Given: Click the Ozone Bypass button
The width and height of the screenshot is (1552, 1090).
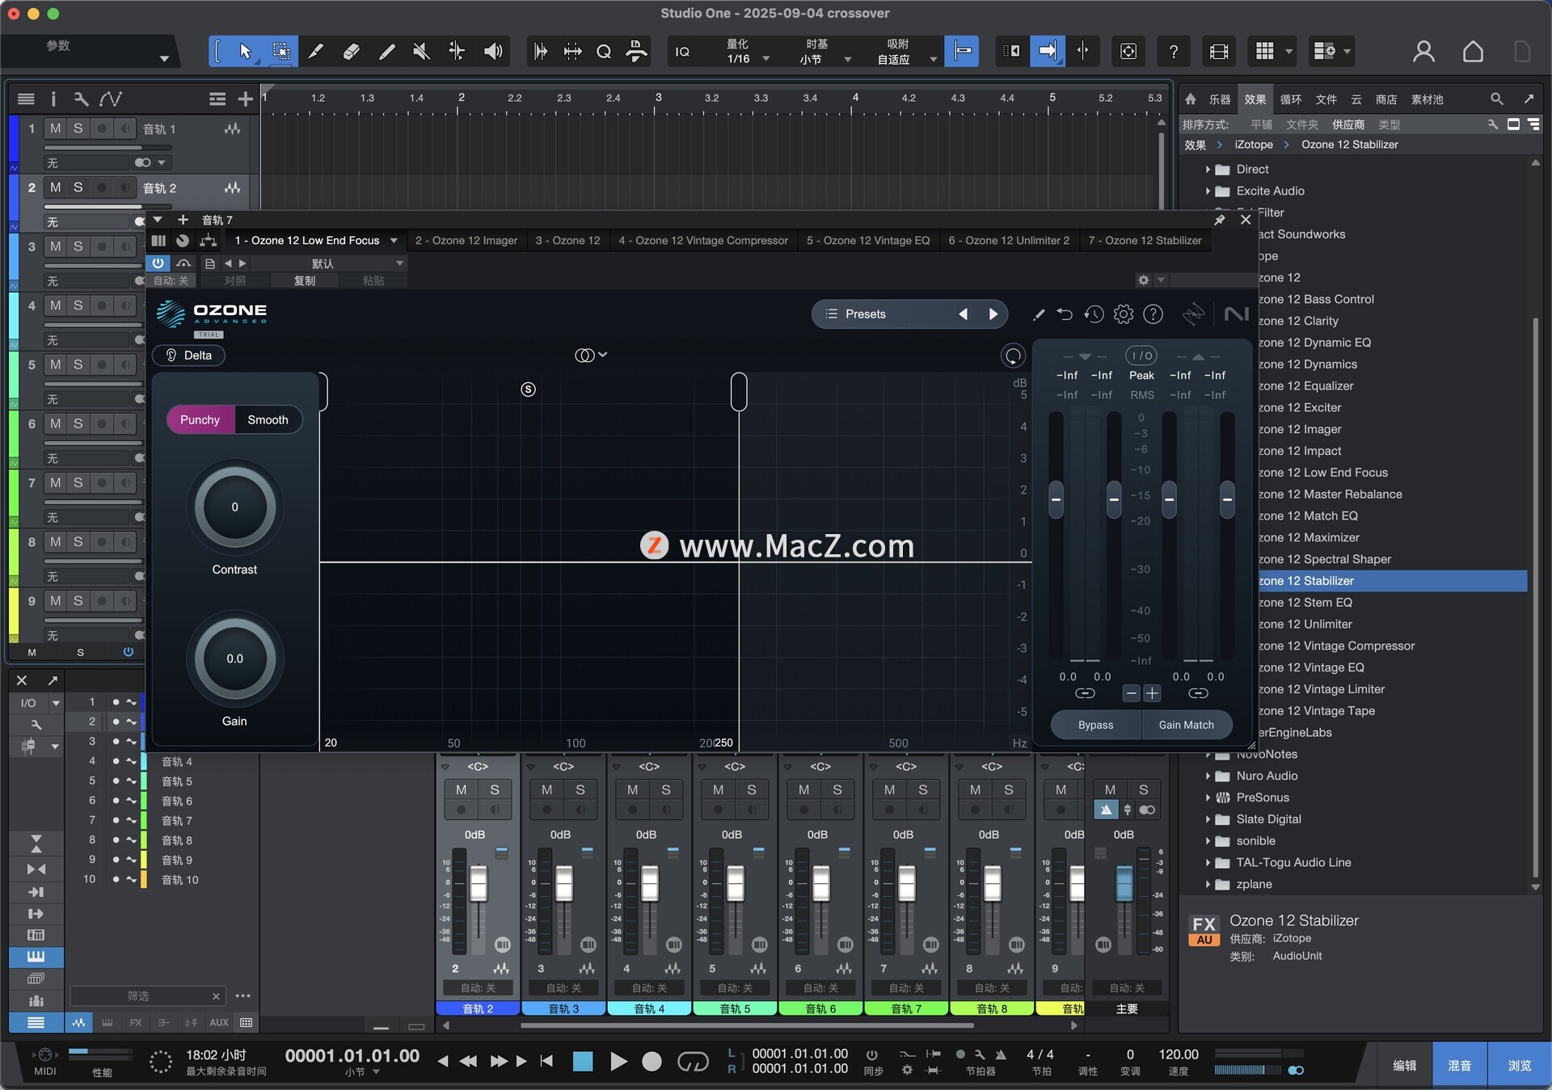Looking at the screenshot, I should click(1095, 725).
